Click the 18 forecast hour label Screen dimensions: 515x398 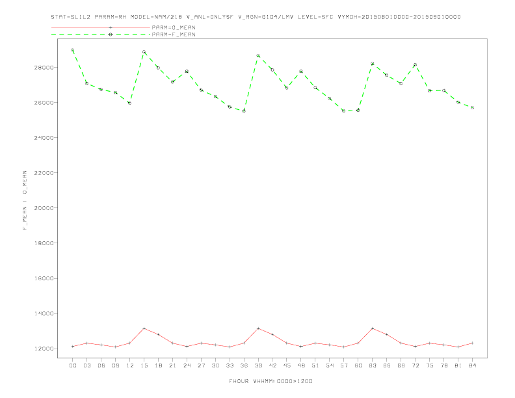click(x=158, y=365)
